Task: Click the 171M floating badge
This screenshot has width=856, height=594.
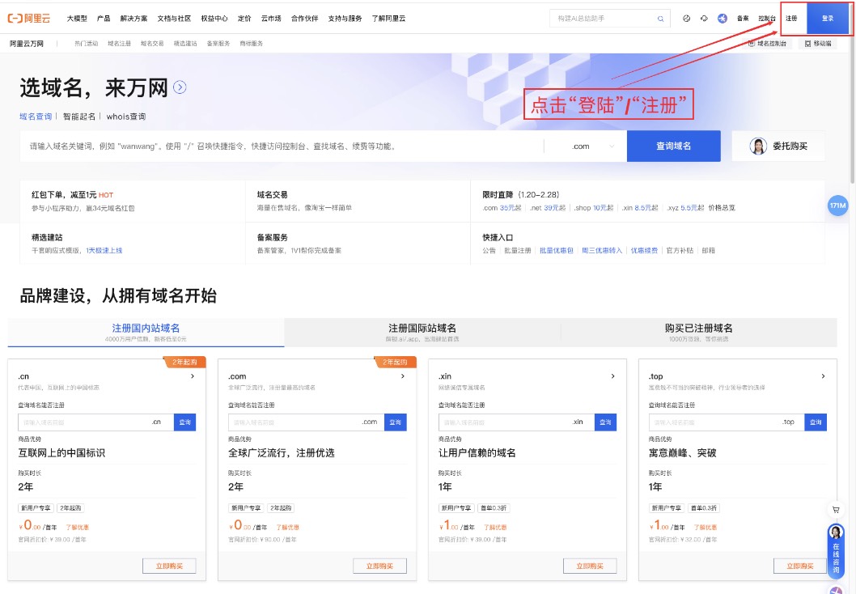Action: click(x=837, y=206)
